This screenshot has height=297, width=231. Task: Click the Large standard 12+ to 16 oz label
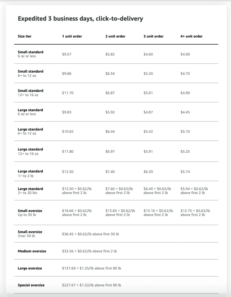[x=30, y=151]
